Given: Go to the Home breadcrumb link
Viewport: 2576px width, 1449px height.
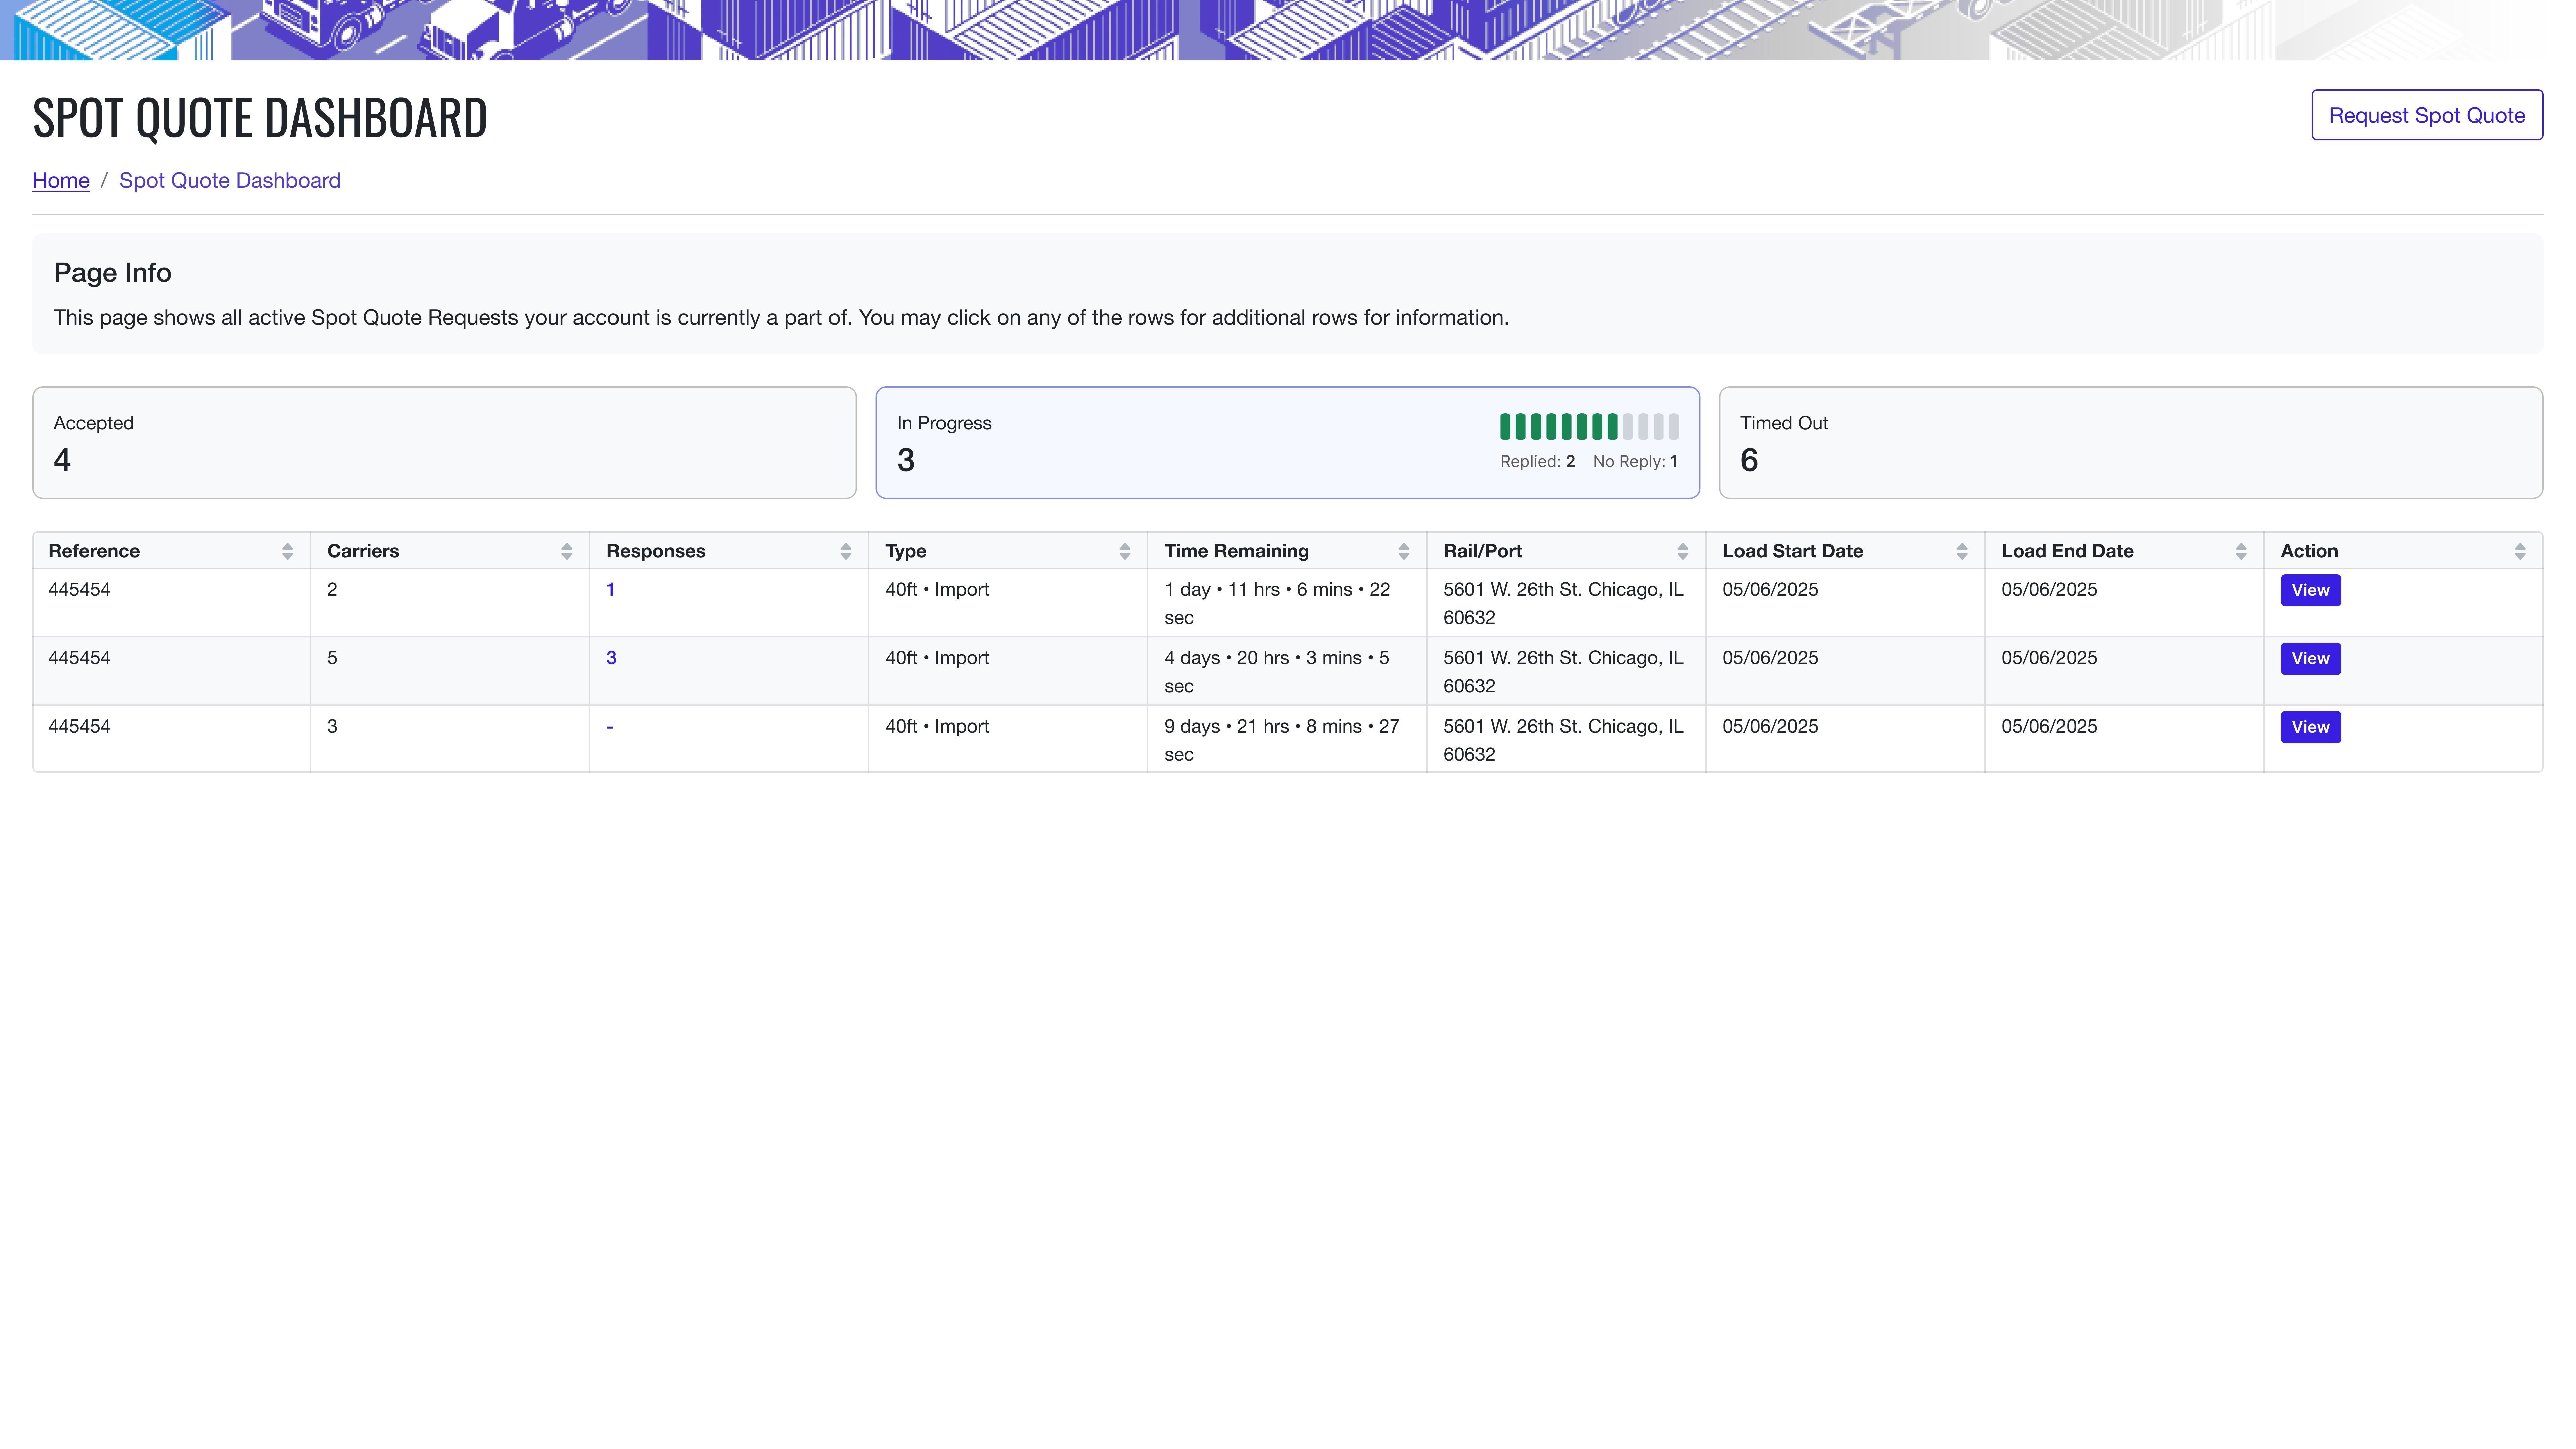Looking at the screenshot, I should coord(61,181).
